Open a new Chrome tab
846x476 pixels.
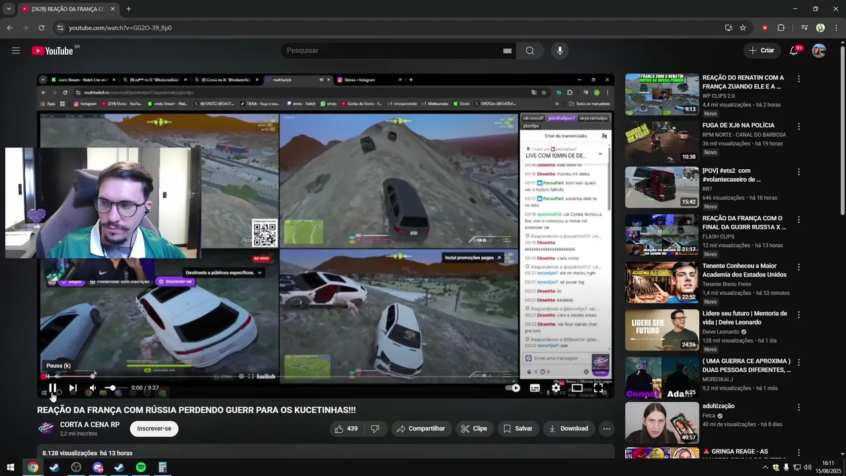128,9
